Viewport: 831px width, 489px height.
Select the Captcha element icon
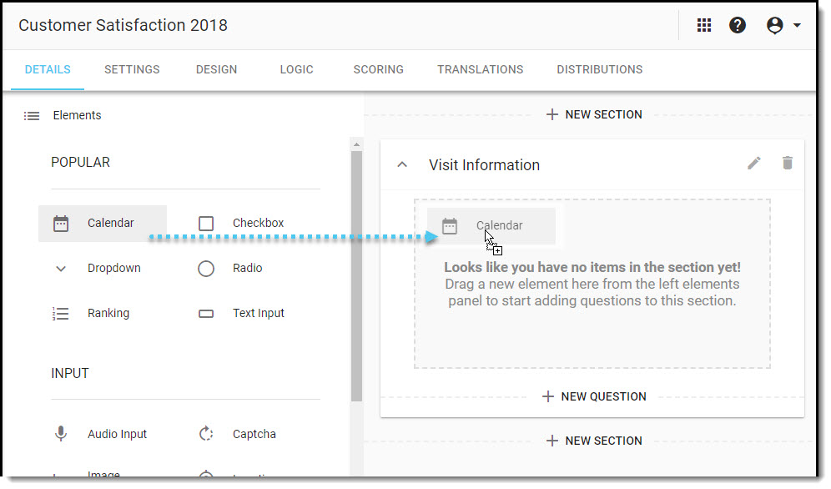pyautogui.click(x=206, y=434)
